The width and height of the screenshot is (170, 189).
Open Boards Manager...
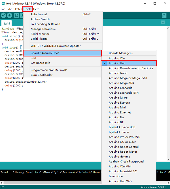tap(129, 53)
